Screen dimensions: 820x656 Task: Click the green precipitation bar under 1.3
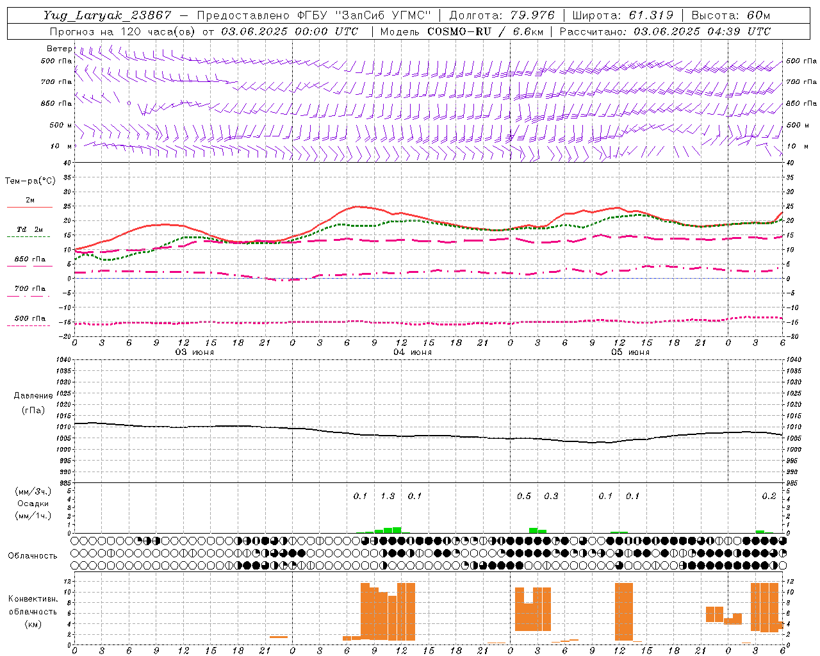(388, 530)
